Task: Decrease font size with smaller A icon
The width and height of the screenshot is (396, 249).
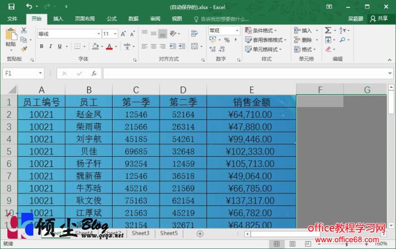Action: tap(132, 34)
